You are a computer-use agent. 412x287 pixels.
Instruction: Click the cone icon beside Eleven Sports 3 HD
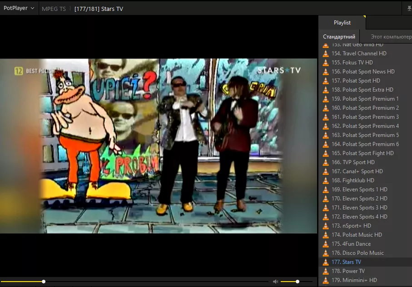[x=326, y=208]
